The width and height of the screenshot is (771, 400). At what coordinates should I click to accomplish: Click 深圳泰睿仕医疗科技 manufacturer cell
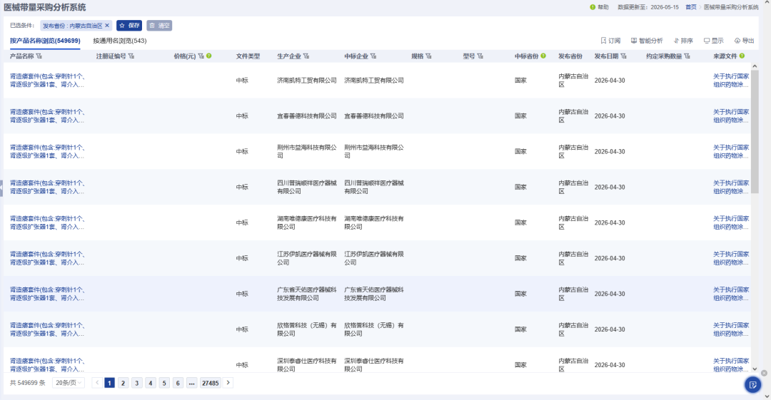307,365
